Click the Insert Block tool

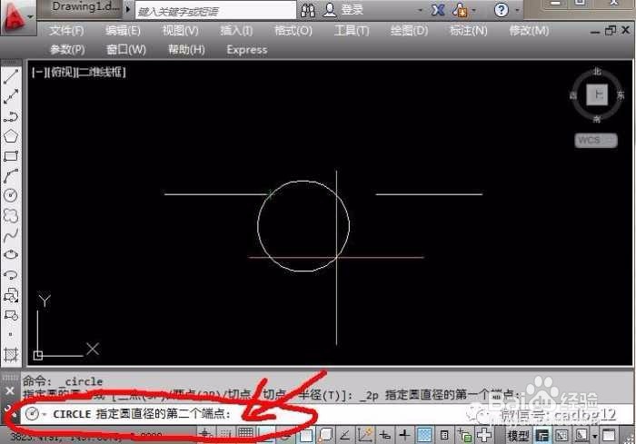[11, 296]
